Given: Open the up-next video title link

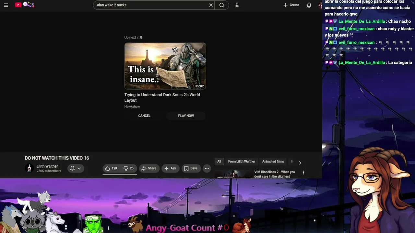Looking at the screenshot, I should (x=162, y=97).
